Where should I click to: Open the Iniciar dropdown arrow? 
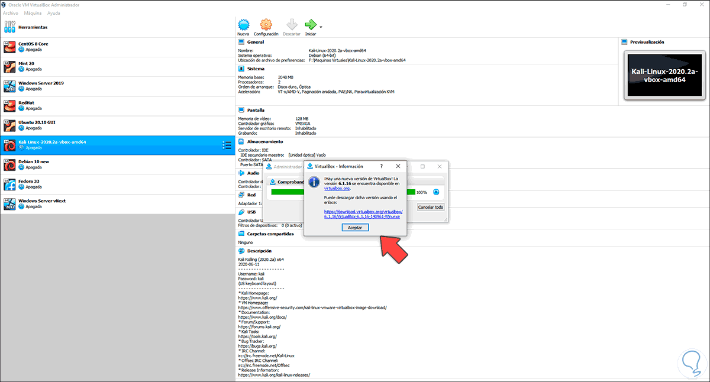coord(321,27)
